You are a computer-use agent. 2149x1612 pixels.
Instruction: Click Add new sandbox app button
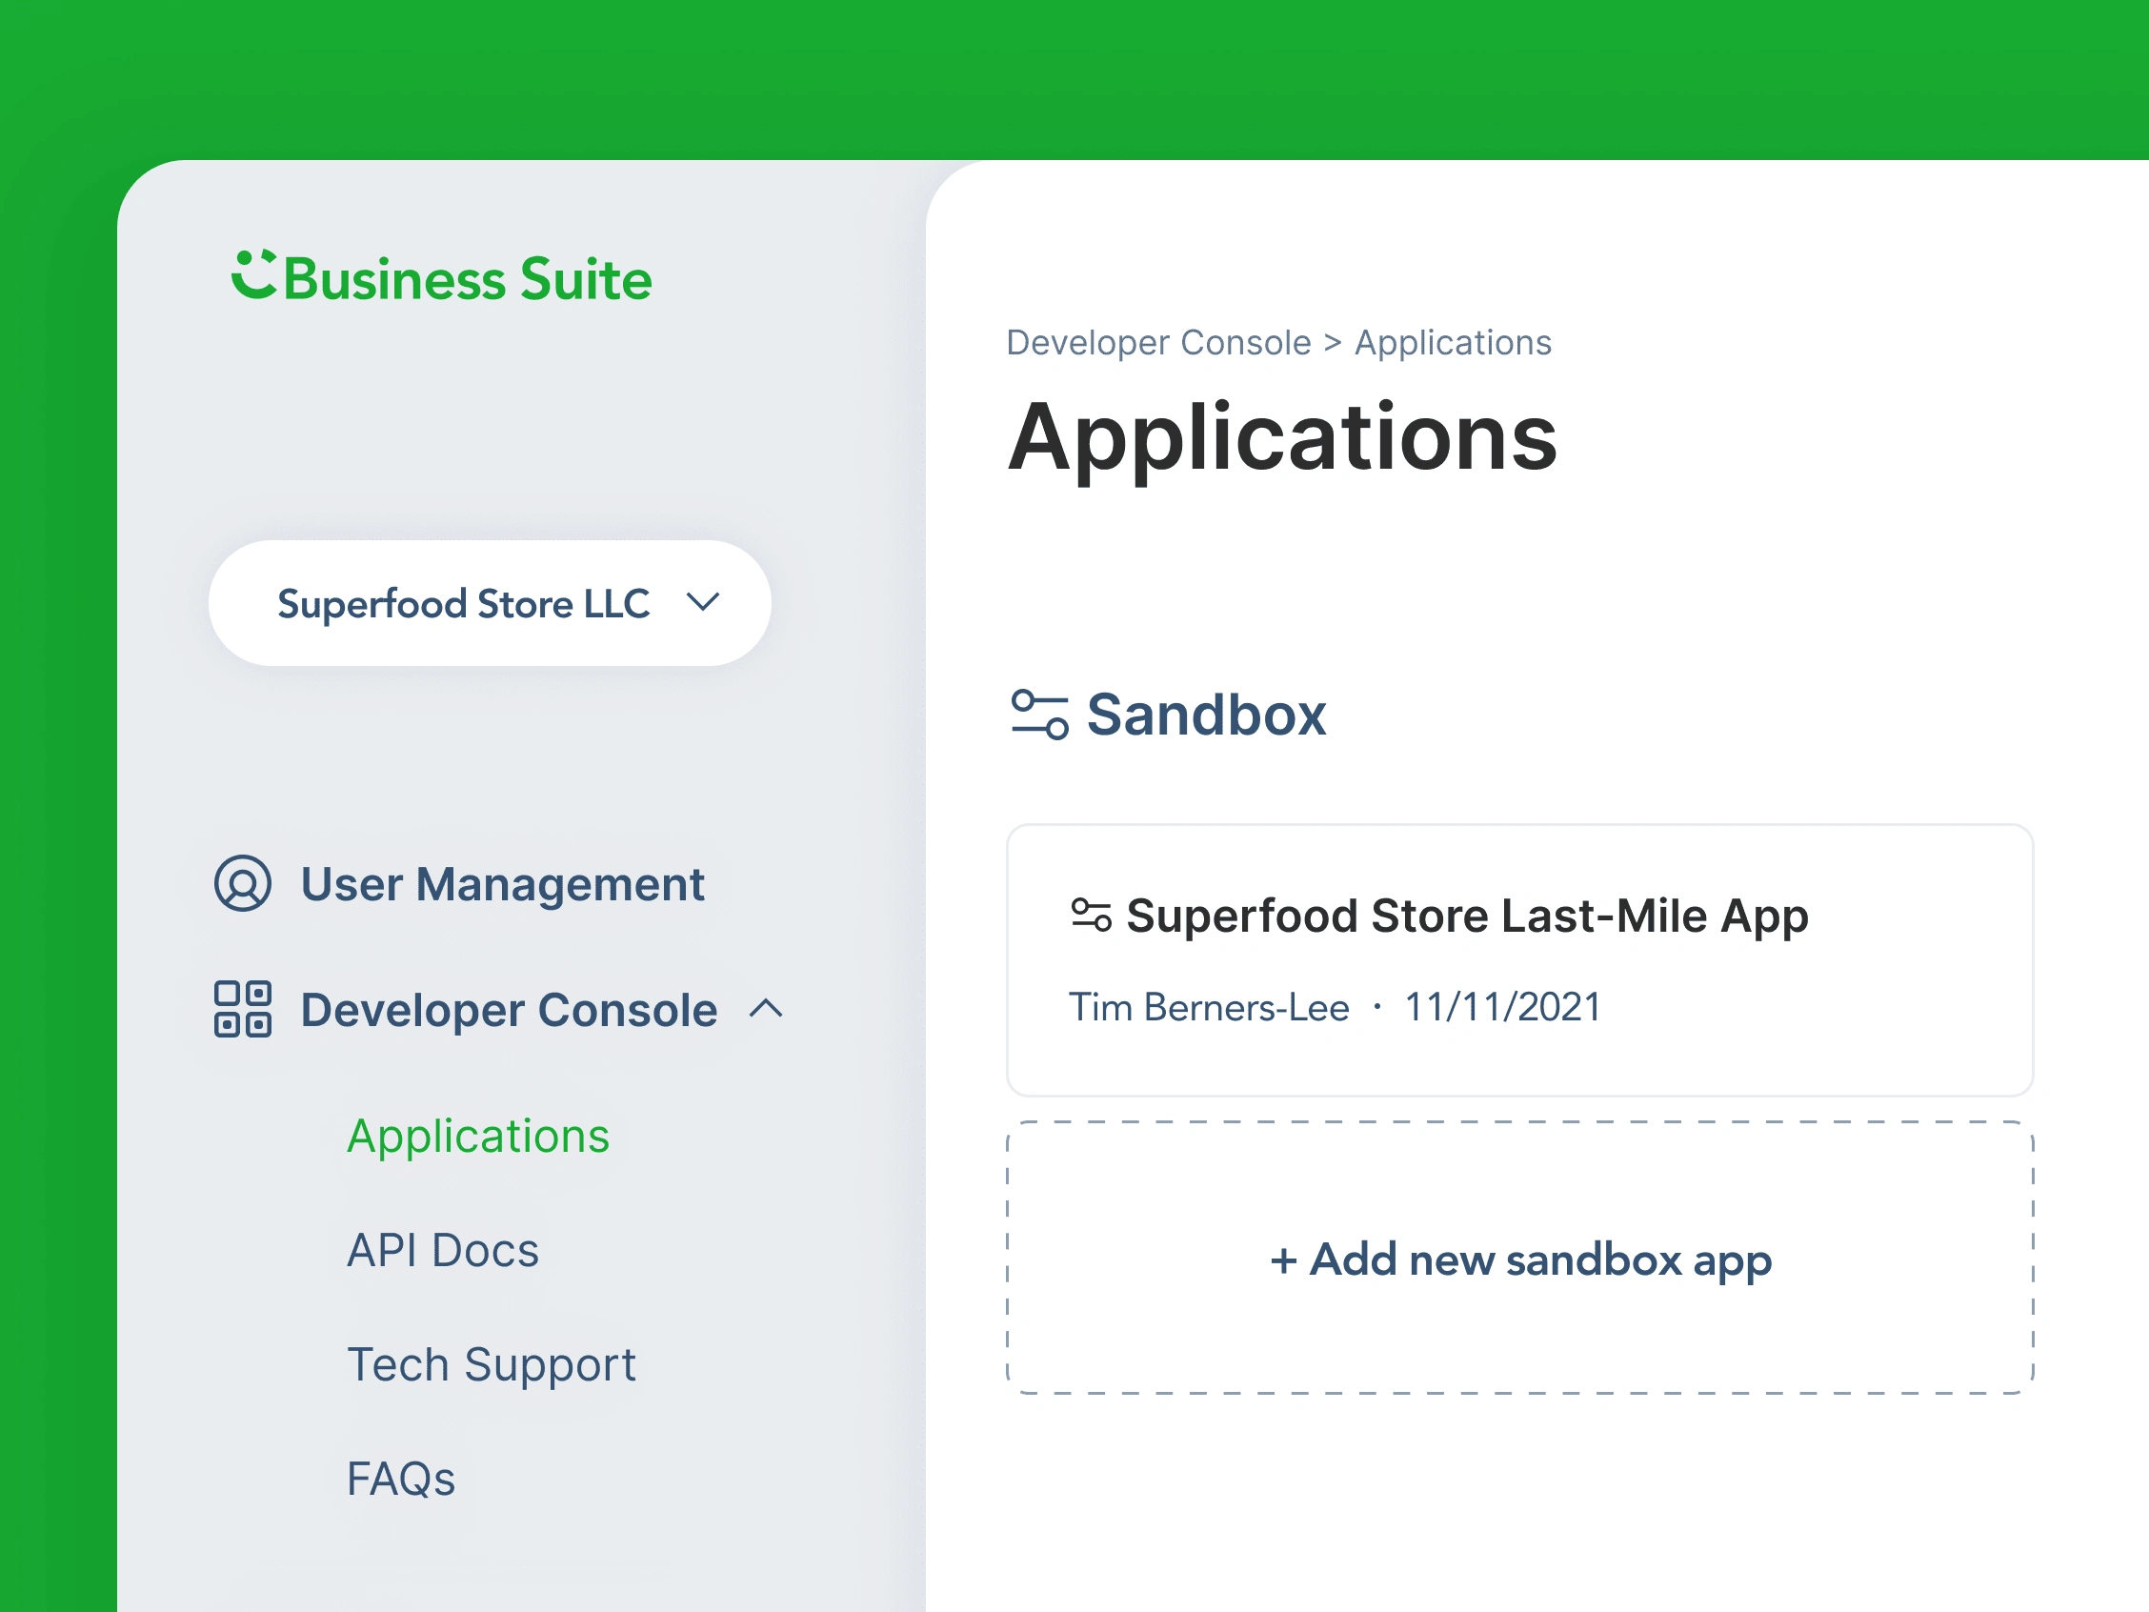tap(1519, 1259)
